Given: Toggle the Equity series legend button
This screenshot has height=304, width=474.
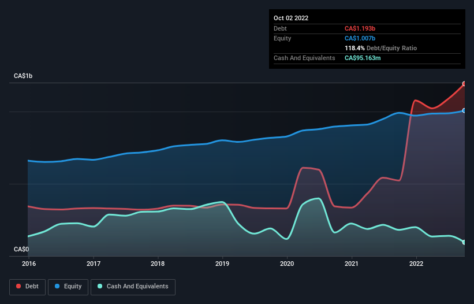Looking at the screenshot, I should click(68, 287).
